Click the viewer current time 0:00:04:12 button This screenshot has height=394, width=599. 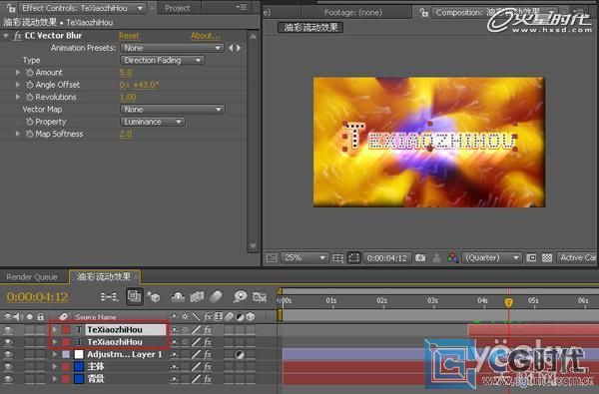[x=387, y=258]
